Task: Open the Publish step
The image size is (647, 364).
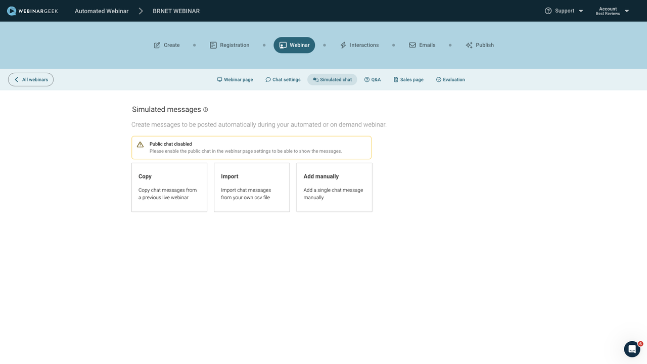Action: tap(480, 45)
